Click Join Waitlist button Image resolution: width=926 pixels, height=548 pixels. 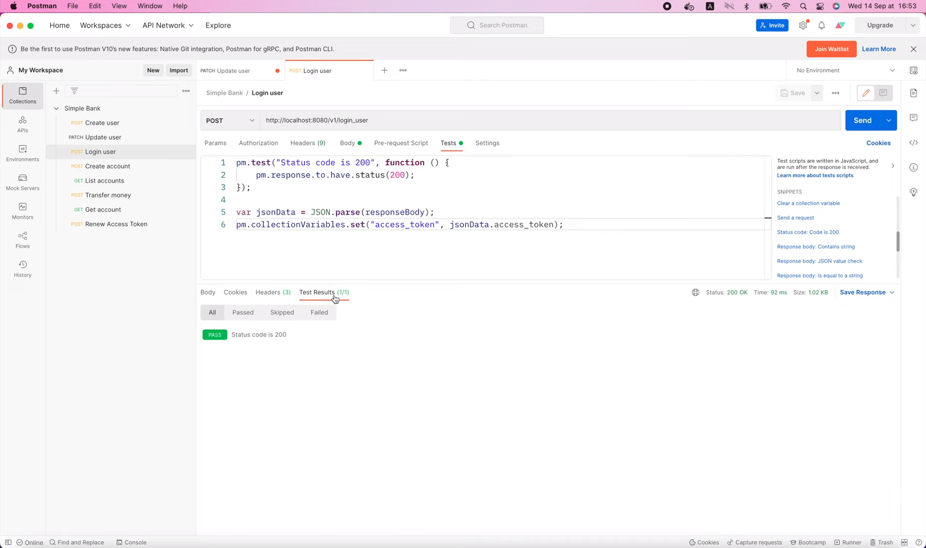coord(831,49)
